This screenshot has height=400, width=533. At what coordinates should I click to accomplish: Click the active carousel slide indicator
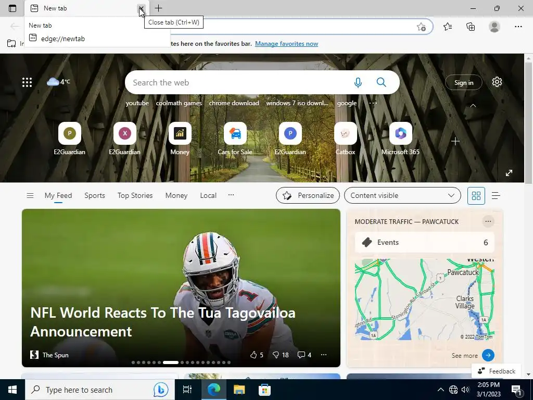[171, 362]
